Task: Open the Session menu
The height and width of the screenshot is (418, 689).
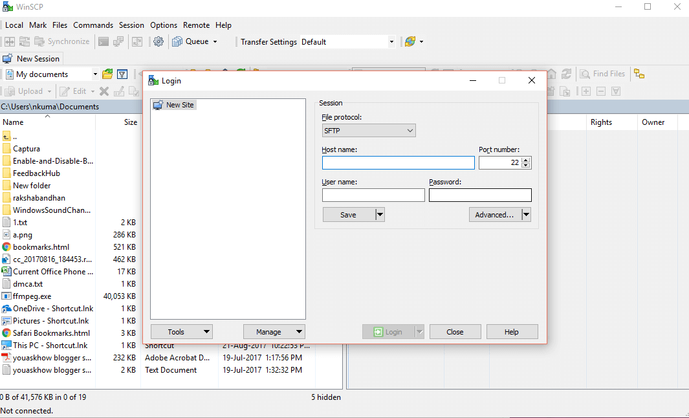Action: click(131, 25)
